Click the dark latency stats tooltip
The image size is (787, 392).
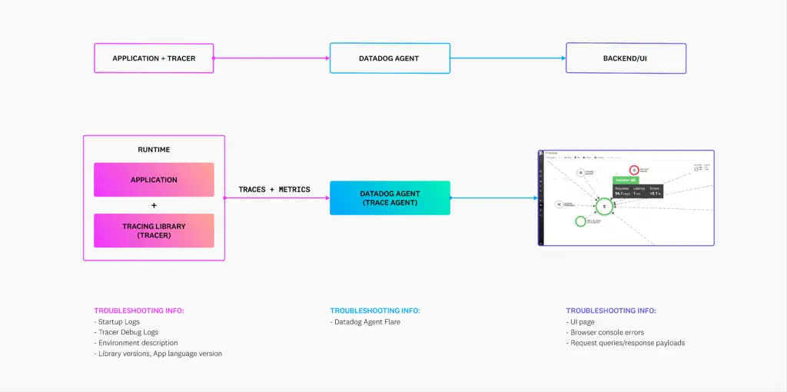(x=637, y=191)
